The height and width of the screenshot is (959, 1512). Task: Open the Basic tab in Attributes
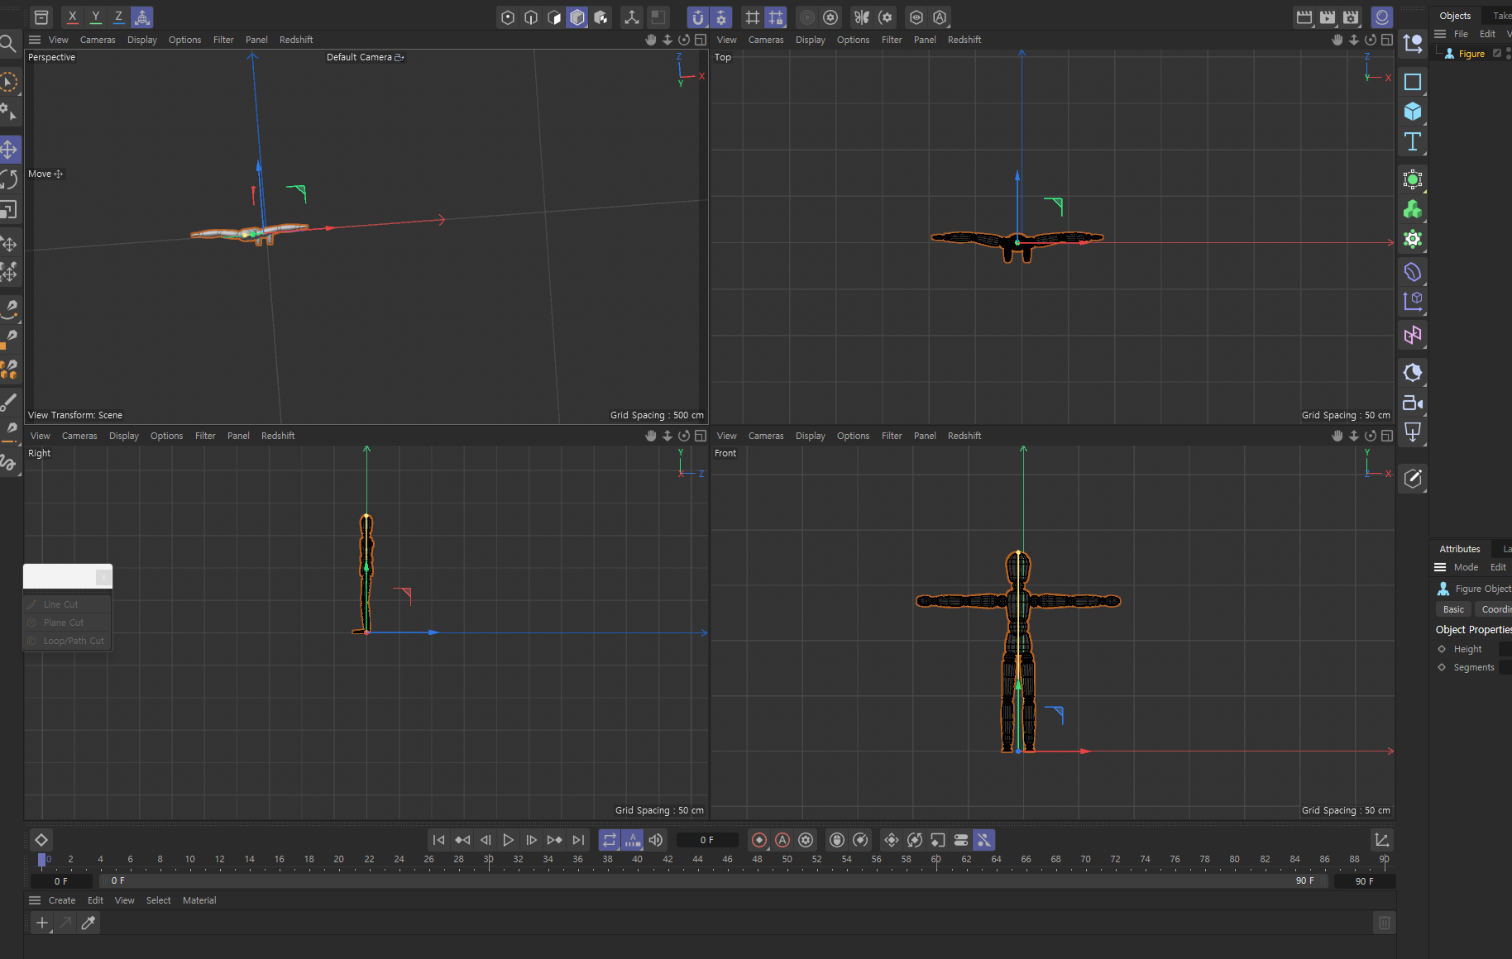[1453, 609]
